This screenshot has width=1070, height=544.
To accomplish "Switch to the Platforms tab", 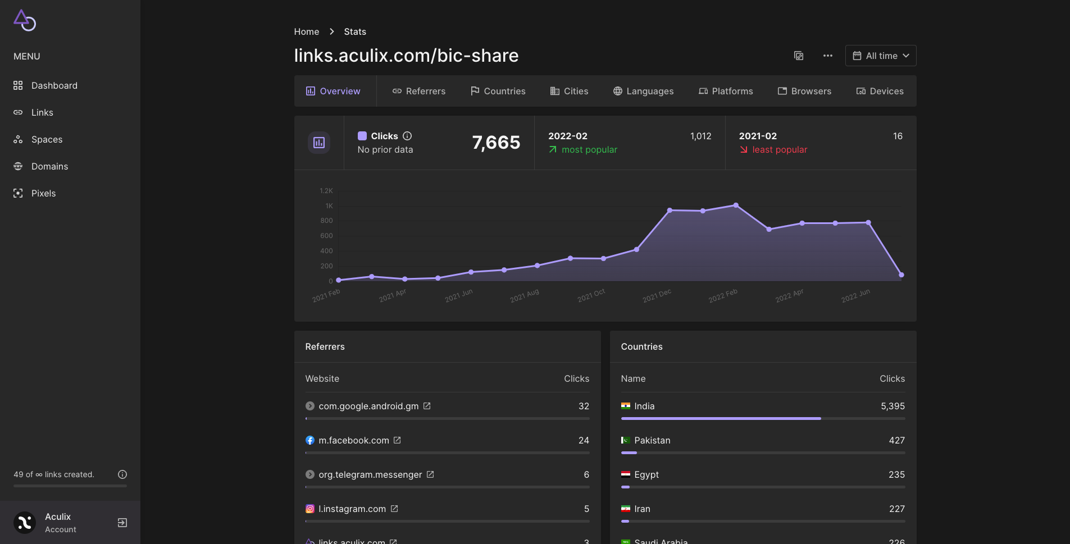I will pyautogui.click(x=726, y=91).
